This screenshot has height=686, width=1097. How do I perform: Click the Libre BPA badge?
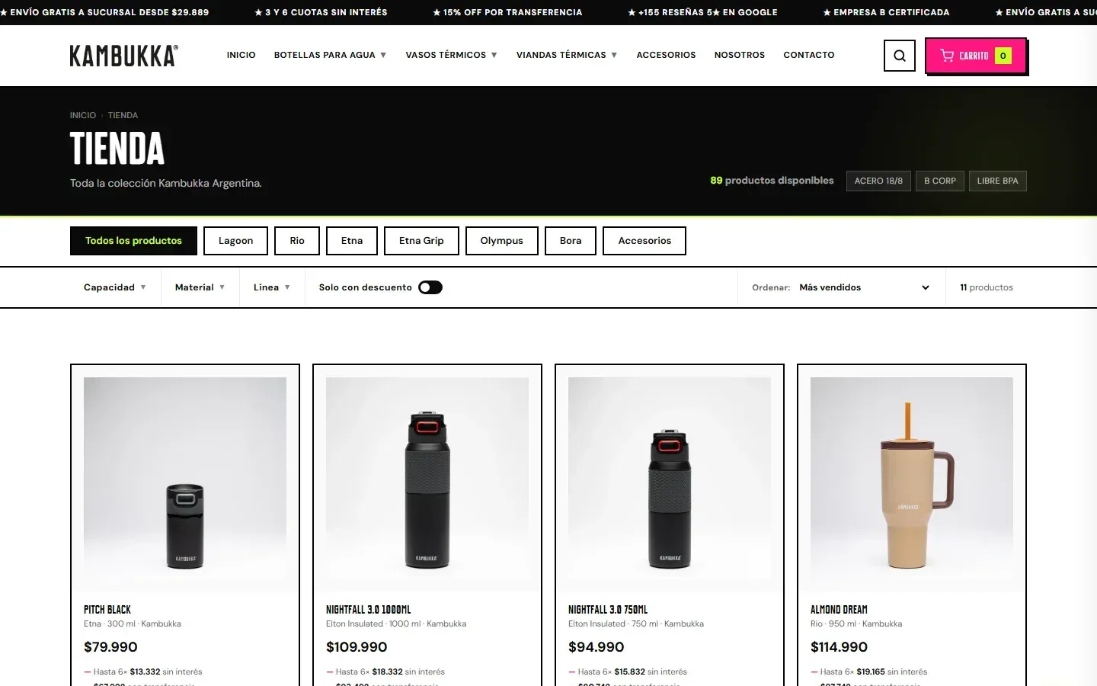(x=998, y=181)
